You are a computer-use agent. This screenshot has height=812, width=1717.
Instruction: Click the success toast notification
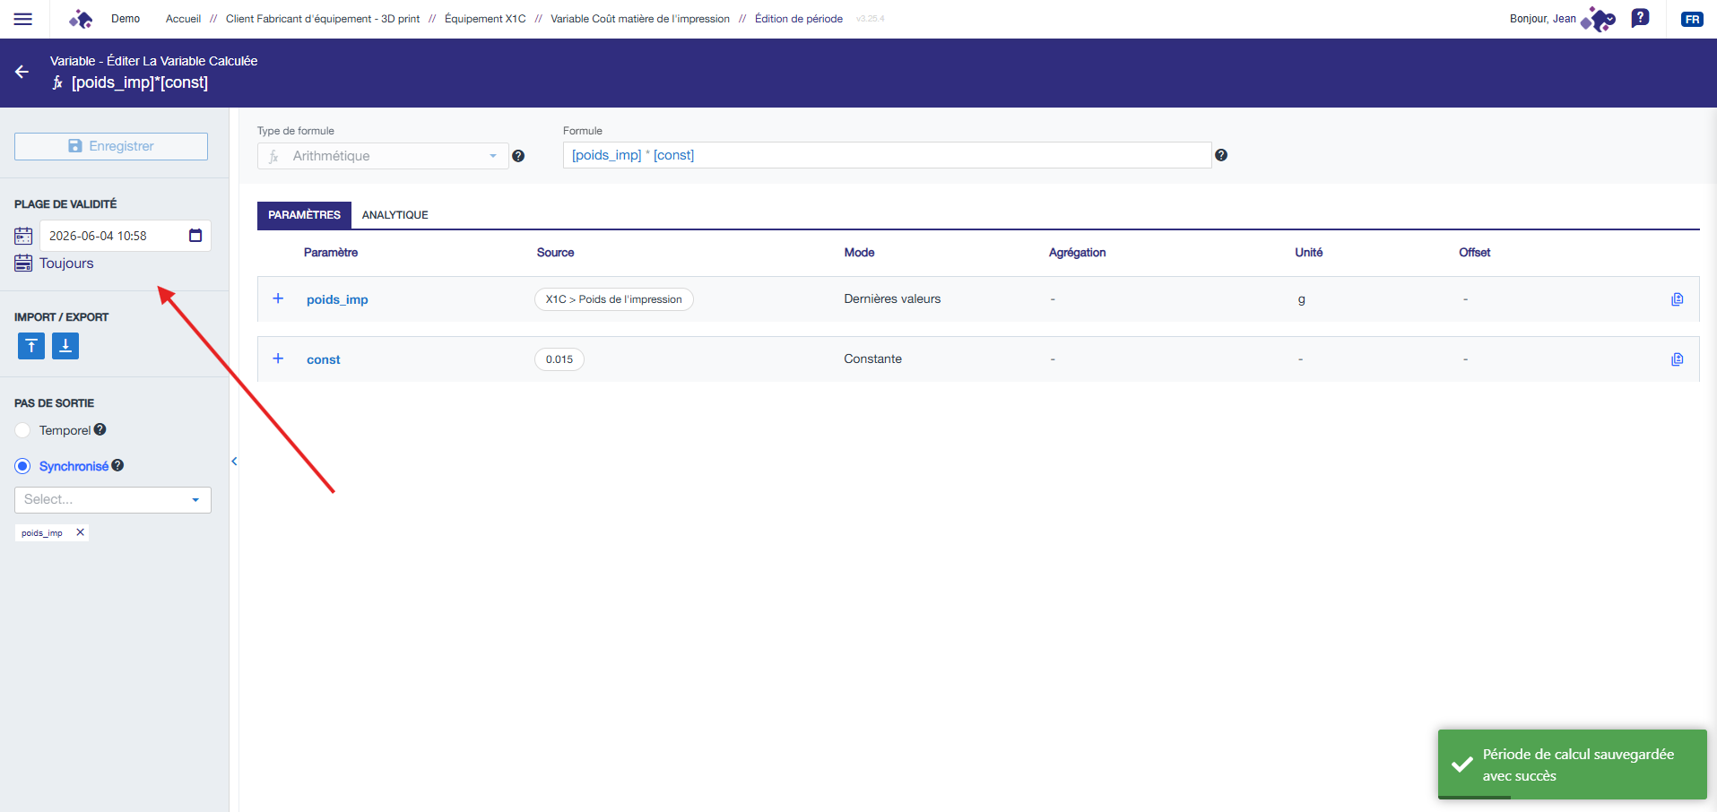coord(1573,764)
